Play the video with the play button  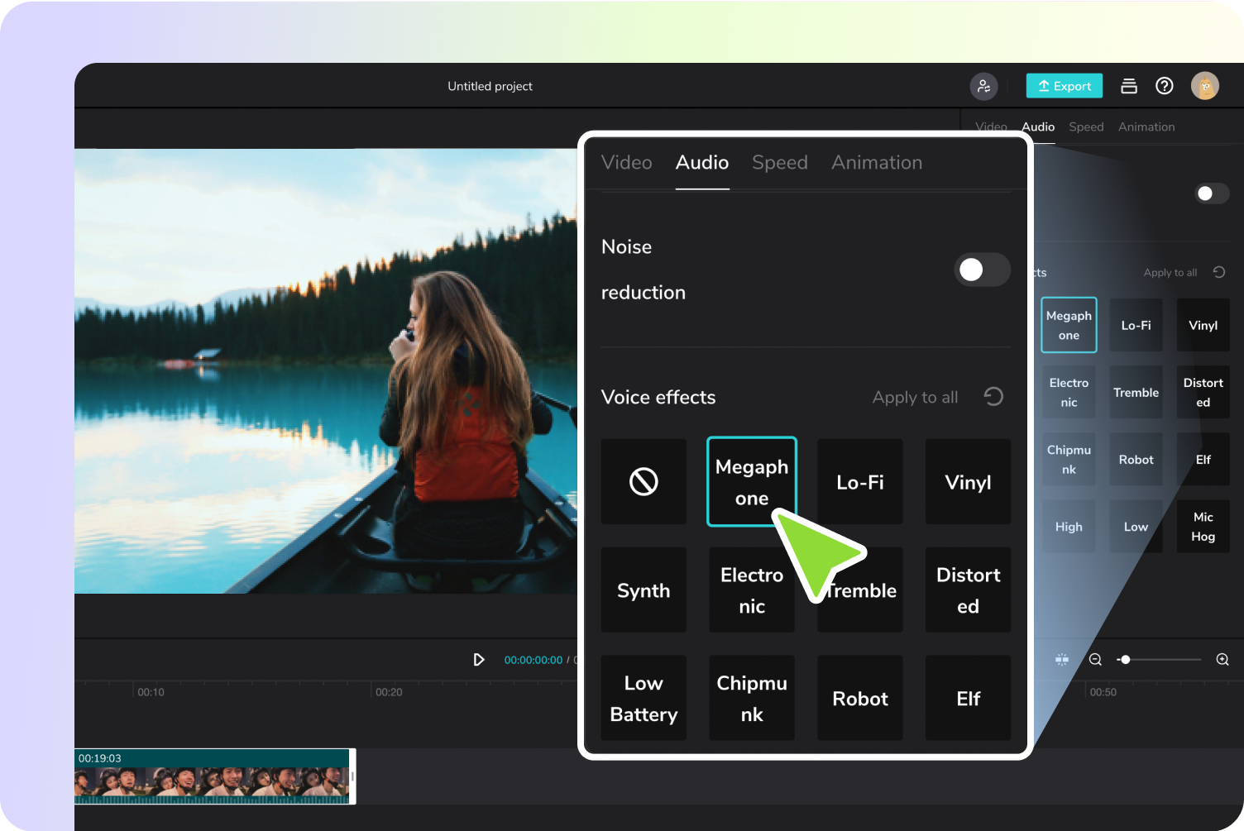pyautogui.click(x=478, y=660)
